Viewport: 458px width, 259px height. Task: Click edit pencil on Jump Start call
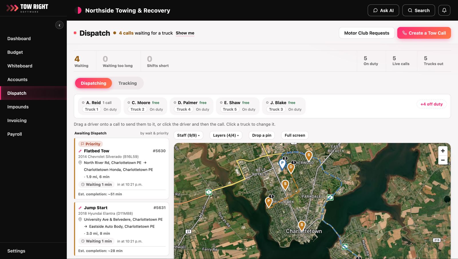80,208
